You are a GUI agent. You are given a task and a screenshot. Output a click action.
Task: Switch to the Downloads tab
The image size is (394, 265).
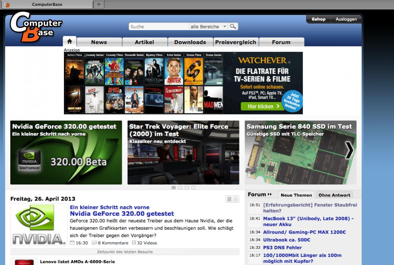tap(190, 42)
